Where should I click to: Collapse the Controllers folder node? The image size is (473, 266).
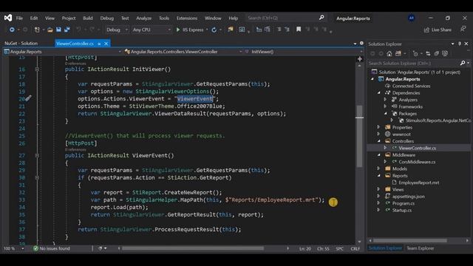point(379,141)
